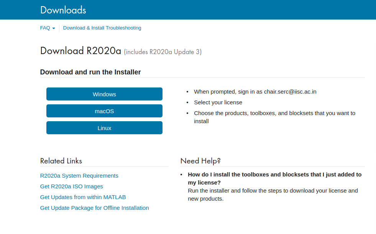Screen dimensions: 376x234
Task: Open Download & Install Troubleshooting link
Action: coord(102,28)
